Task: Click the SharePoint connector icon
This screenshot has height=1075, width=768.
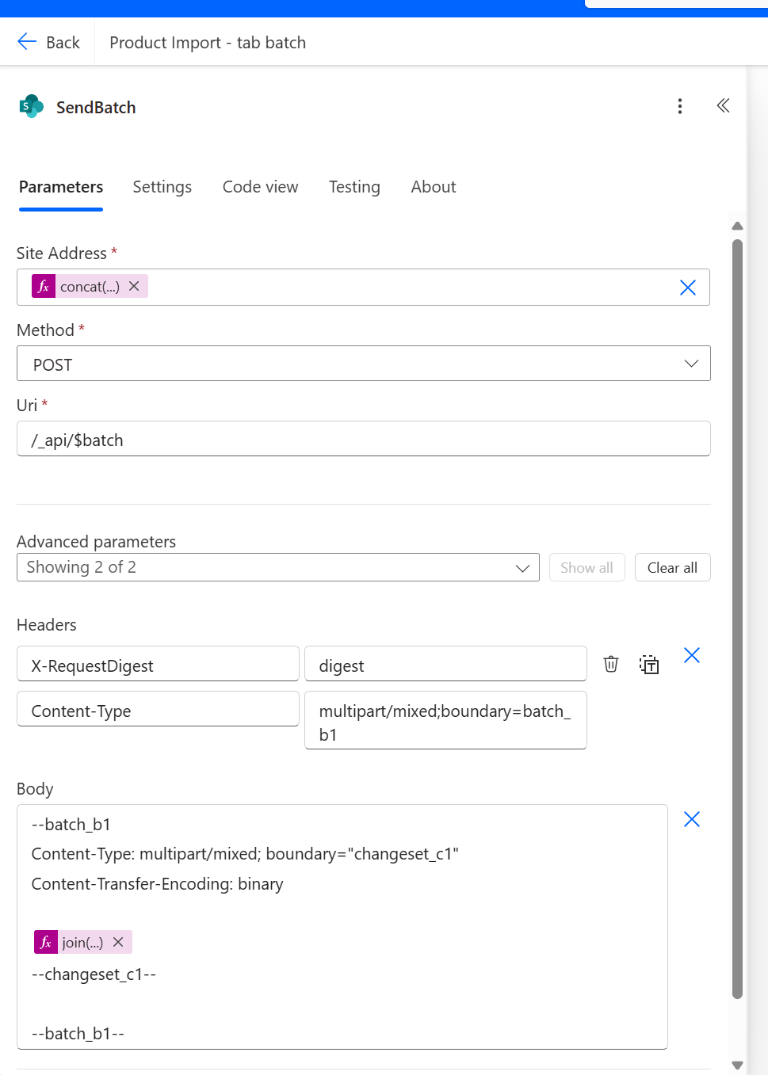Action: [x=32, y=106]
